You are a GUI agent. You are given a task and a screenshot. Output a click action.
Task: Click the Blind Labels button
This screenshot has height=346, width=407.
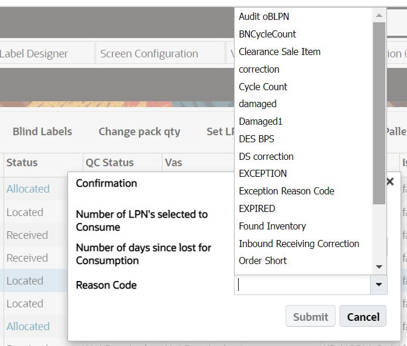point(42,132)
